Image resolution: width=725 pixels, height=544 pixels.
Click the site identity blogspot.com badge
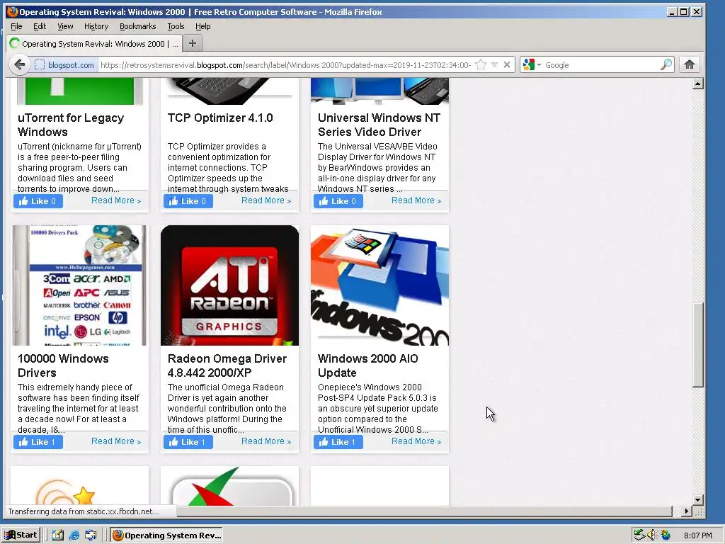(x=64, y=64)
